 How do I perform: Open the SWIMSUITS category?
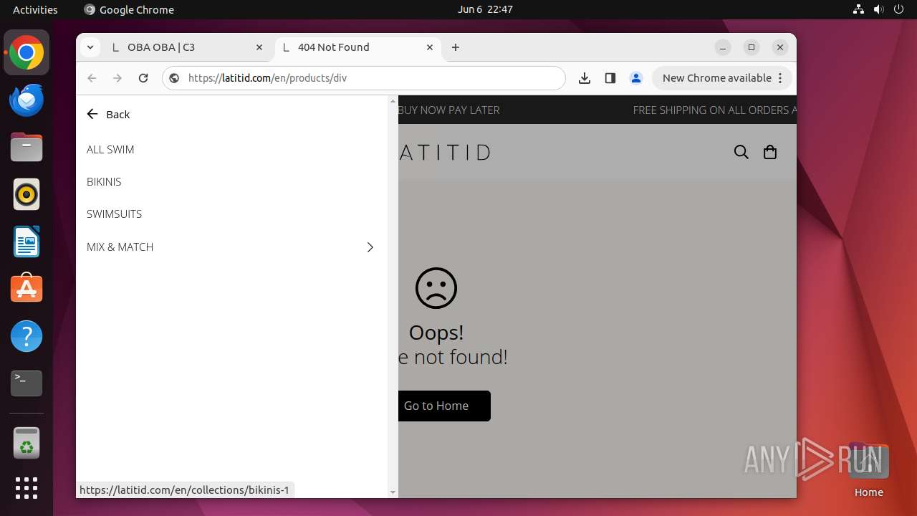(115, 214)
